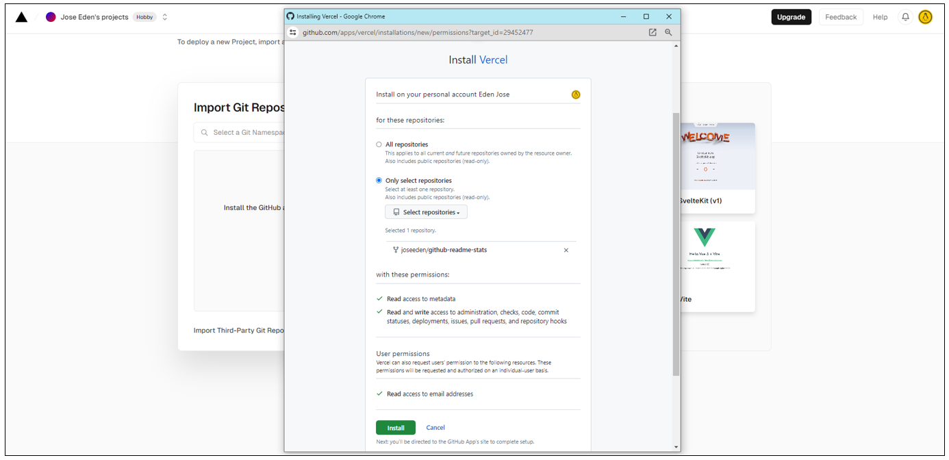Click the Jose Eden's projects team avatar
This screenshot has width=949, height=460.
(51, 17)
